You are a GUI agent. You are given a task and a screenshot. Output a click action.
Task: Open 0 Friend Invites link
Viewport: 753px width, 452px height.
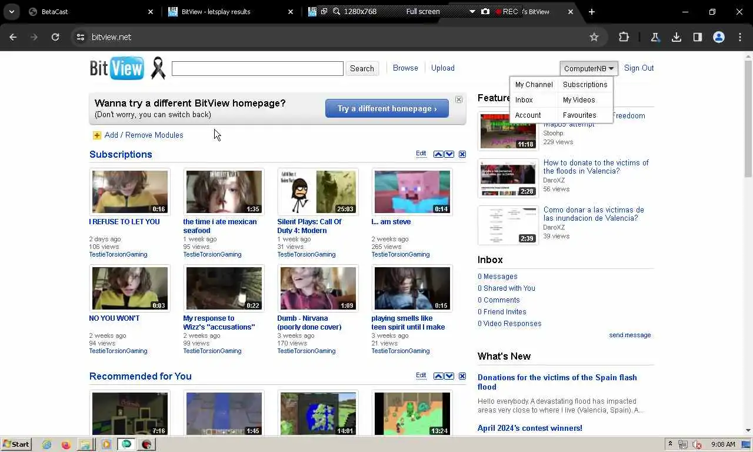[x=502, y=312]
